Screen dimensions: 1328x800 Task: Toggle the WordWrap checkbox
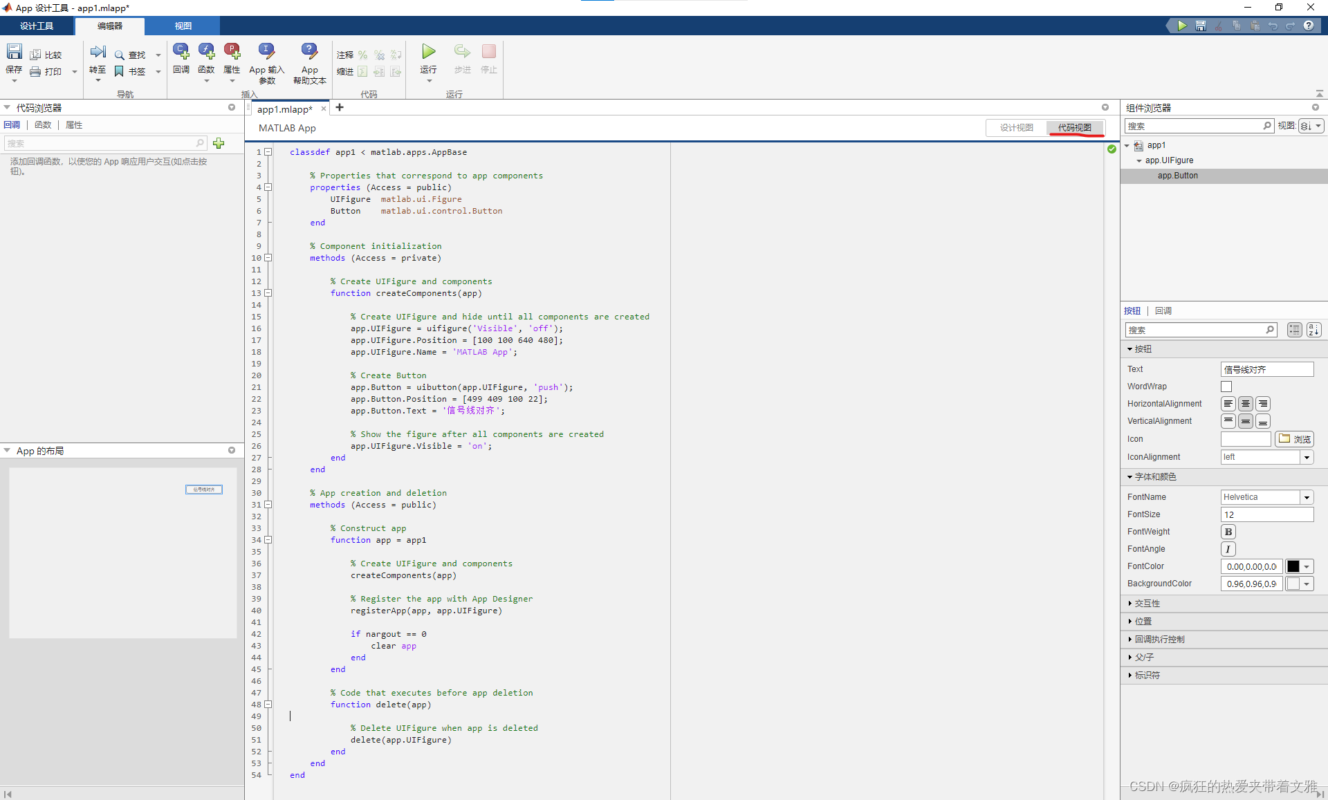point(1226,387)
